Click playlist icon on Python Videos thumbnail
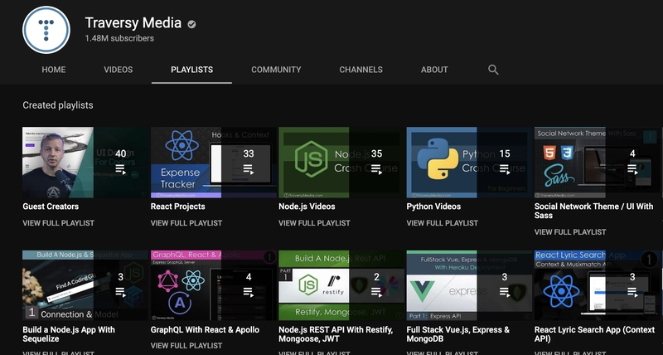The height and width of the screenshot is (355, 663). 505,170
